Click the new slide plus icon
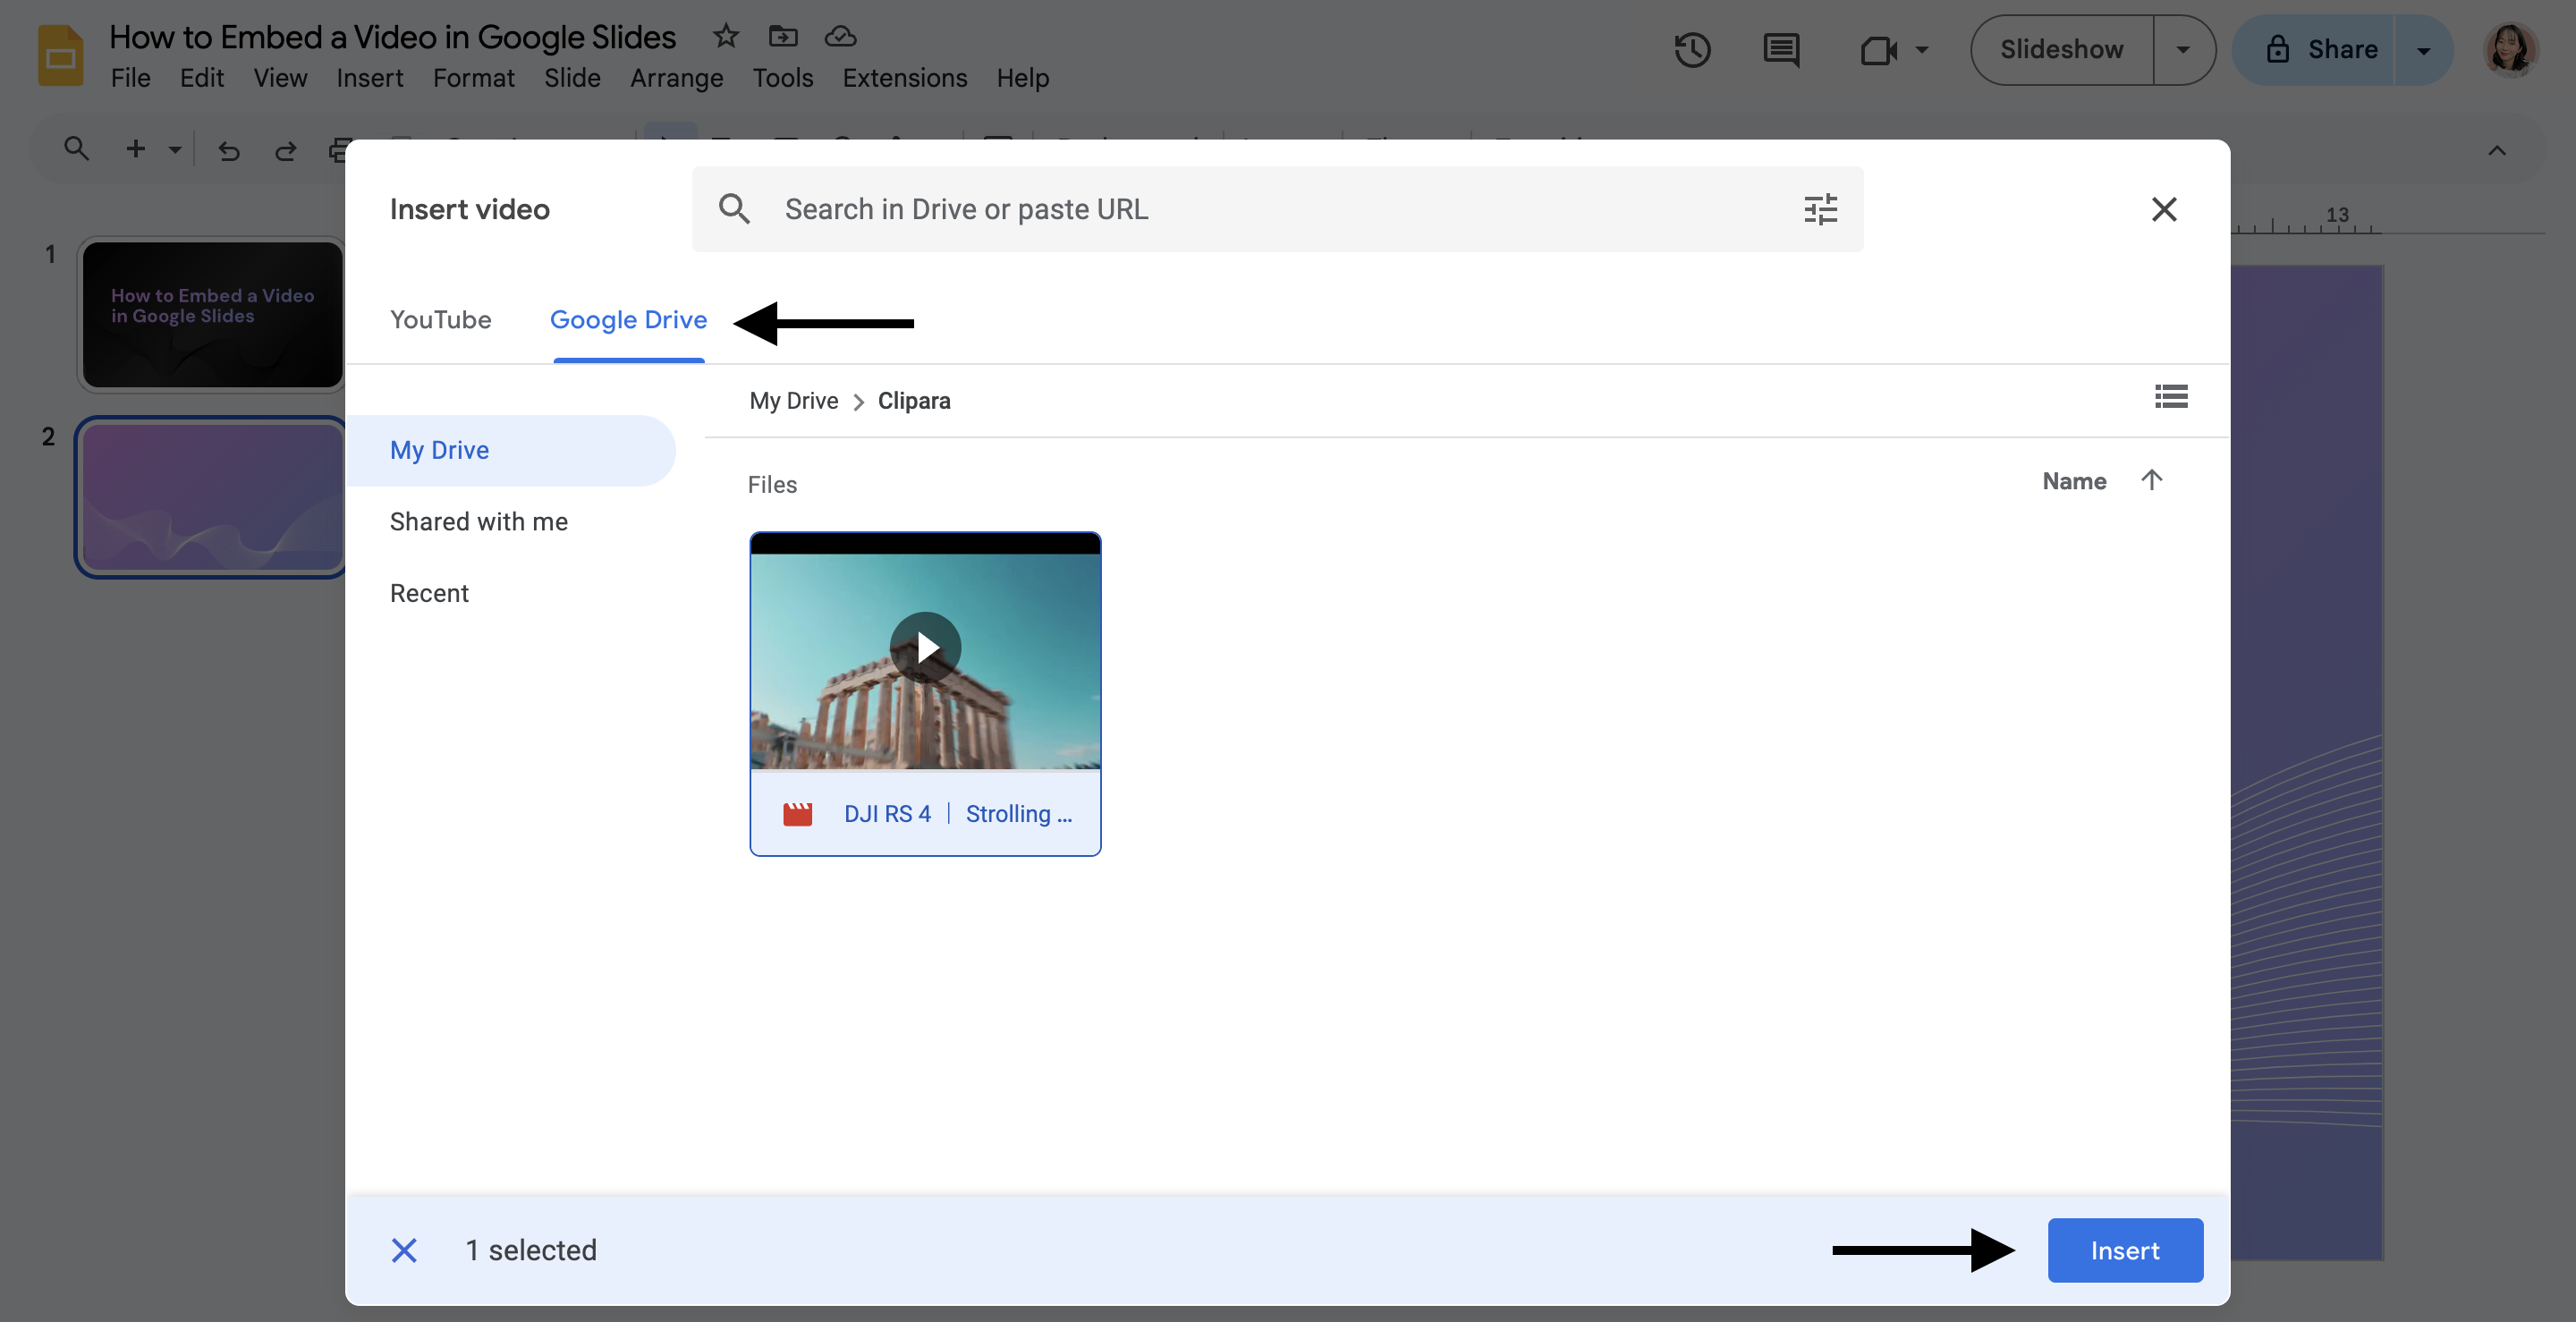The height and width of the screenshot is (1322, 2576). pyautogui.click(x=135, y=149)
